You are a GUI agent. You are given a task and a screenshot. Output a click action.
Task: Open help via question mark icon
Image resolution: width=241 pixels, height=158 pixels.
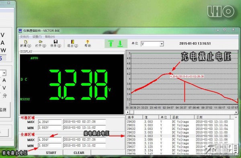pyautogui.click(x=88, y=43)
